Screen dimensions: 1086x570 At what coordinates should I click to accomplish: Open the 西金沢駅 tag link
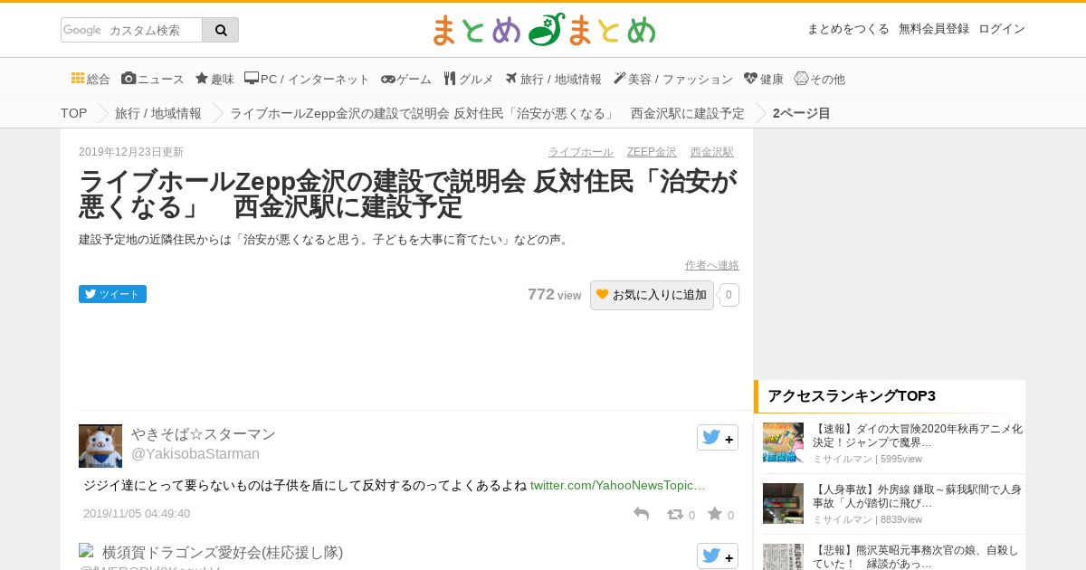pos(712,152)
